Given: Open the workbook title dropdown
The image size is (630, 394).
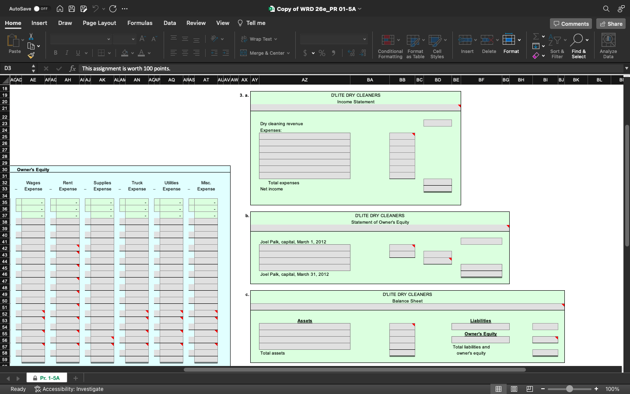Looking at the screenshot, I should pyautogui.click(x=360, y=9).
